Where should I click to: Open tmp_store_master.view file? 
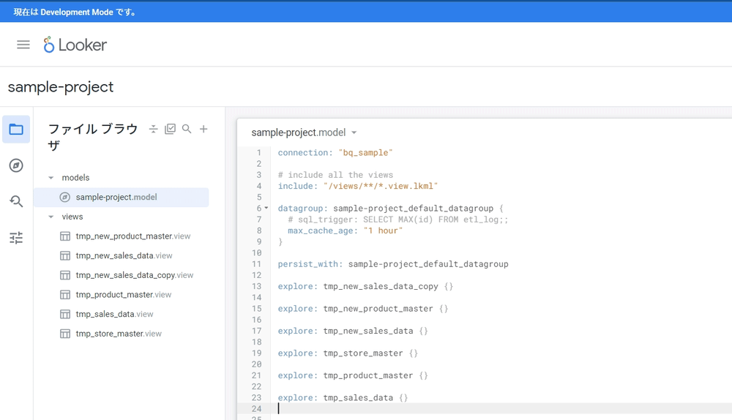pos(119,334)
